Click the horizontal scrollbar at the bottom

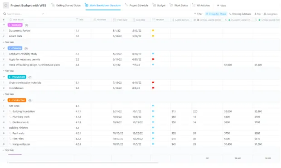click(83, 163)
